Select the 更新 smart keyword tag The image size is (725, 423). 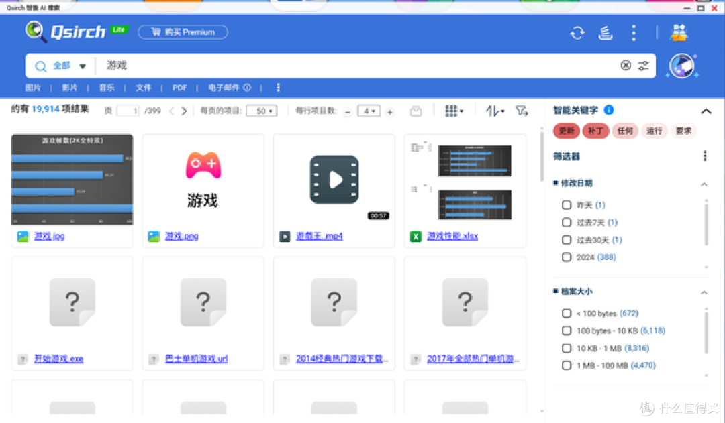coord(567,131)
